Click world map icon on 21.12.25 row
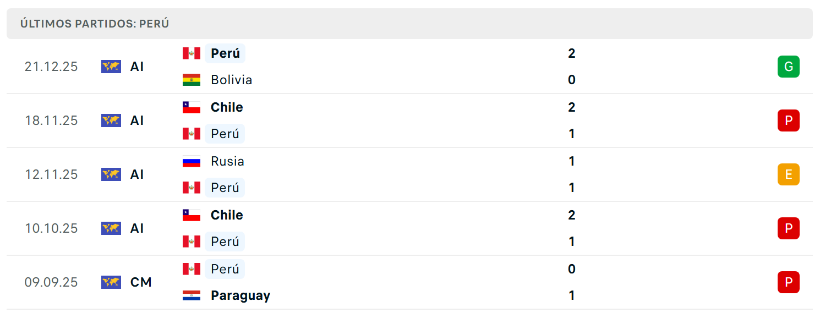Image resolution: width=820 pixels, height=318 pixels. point(111,67)
